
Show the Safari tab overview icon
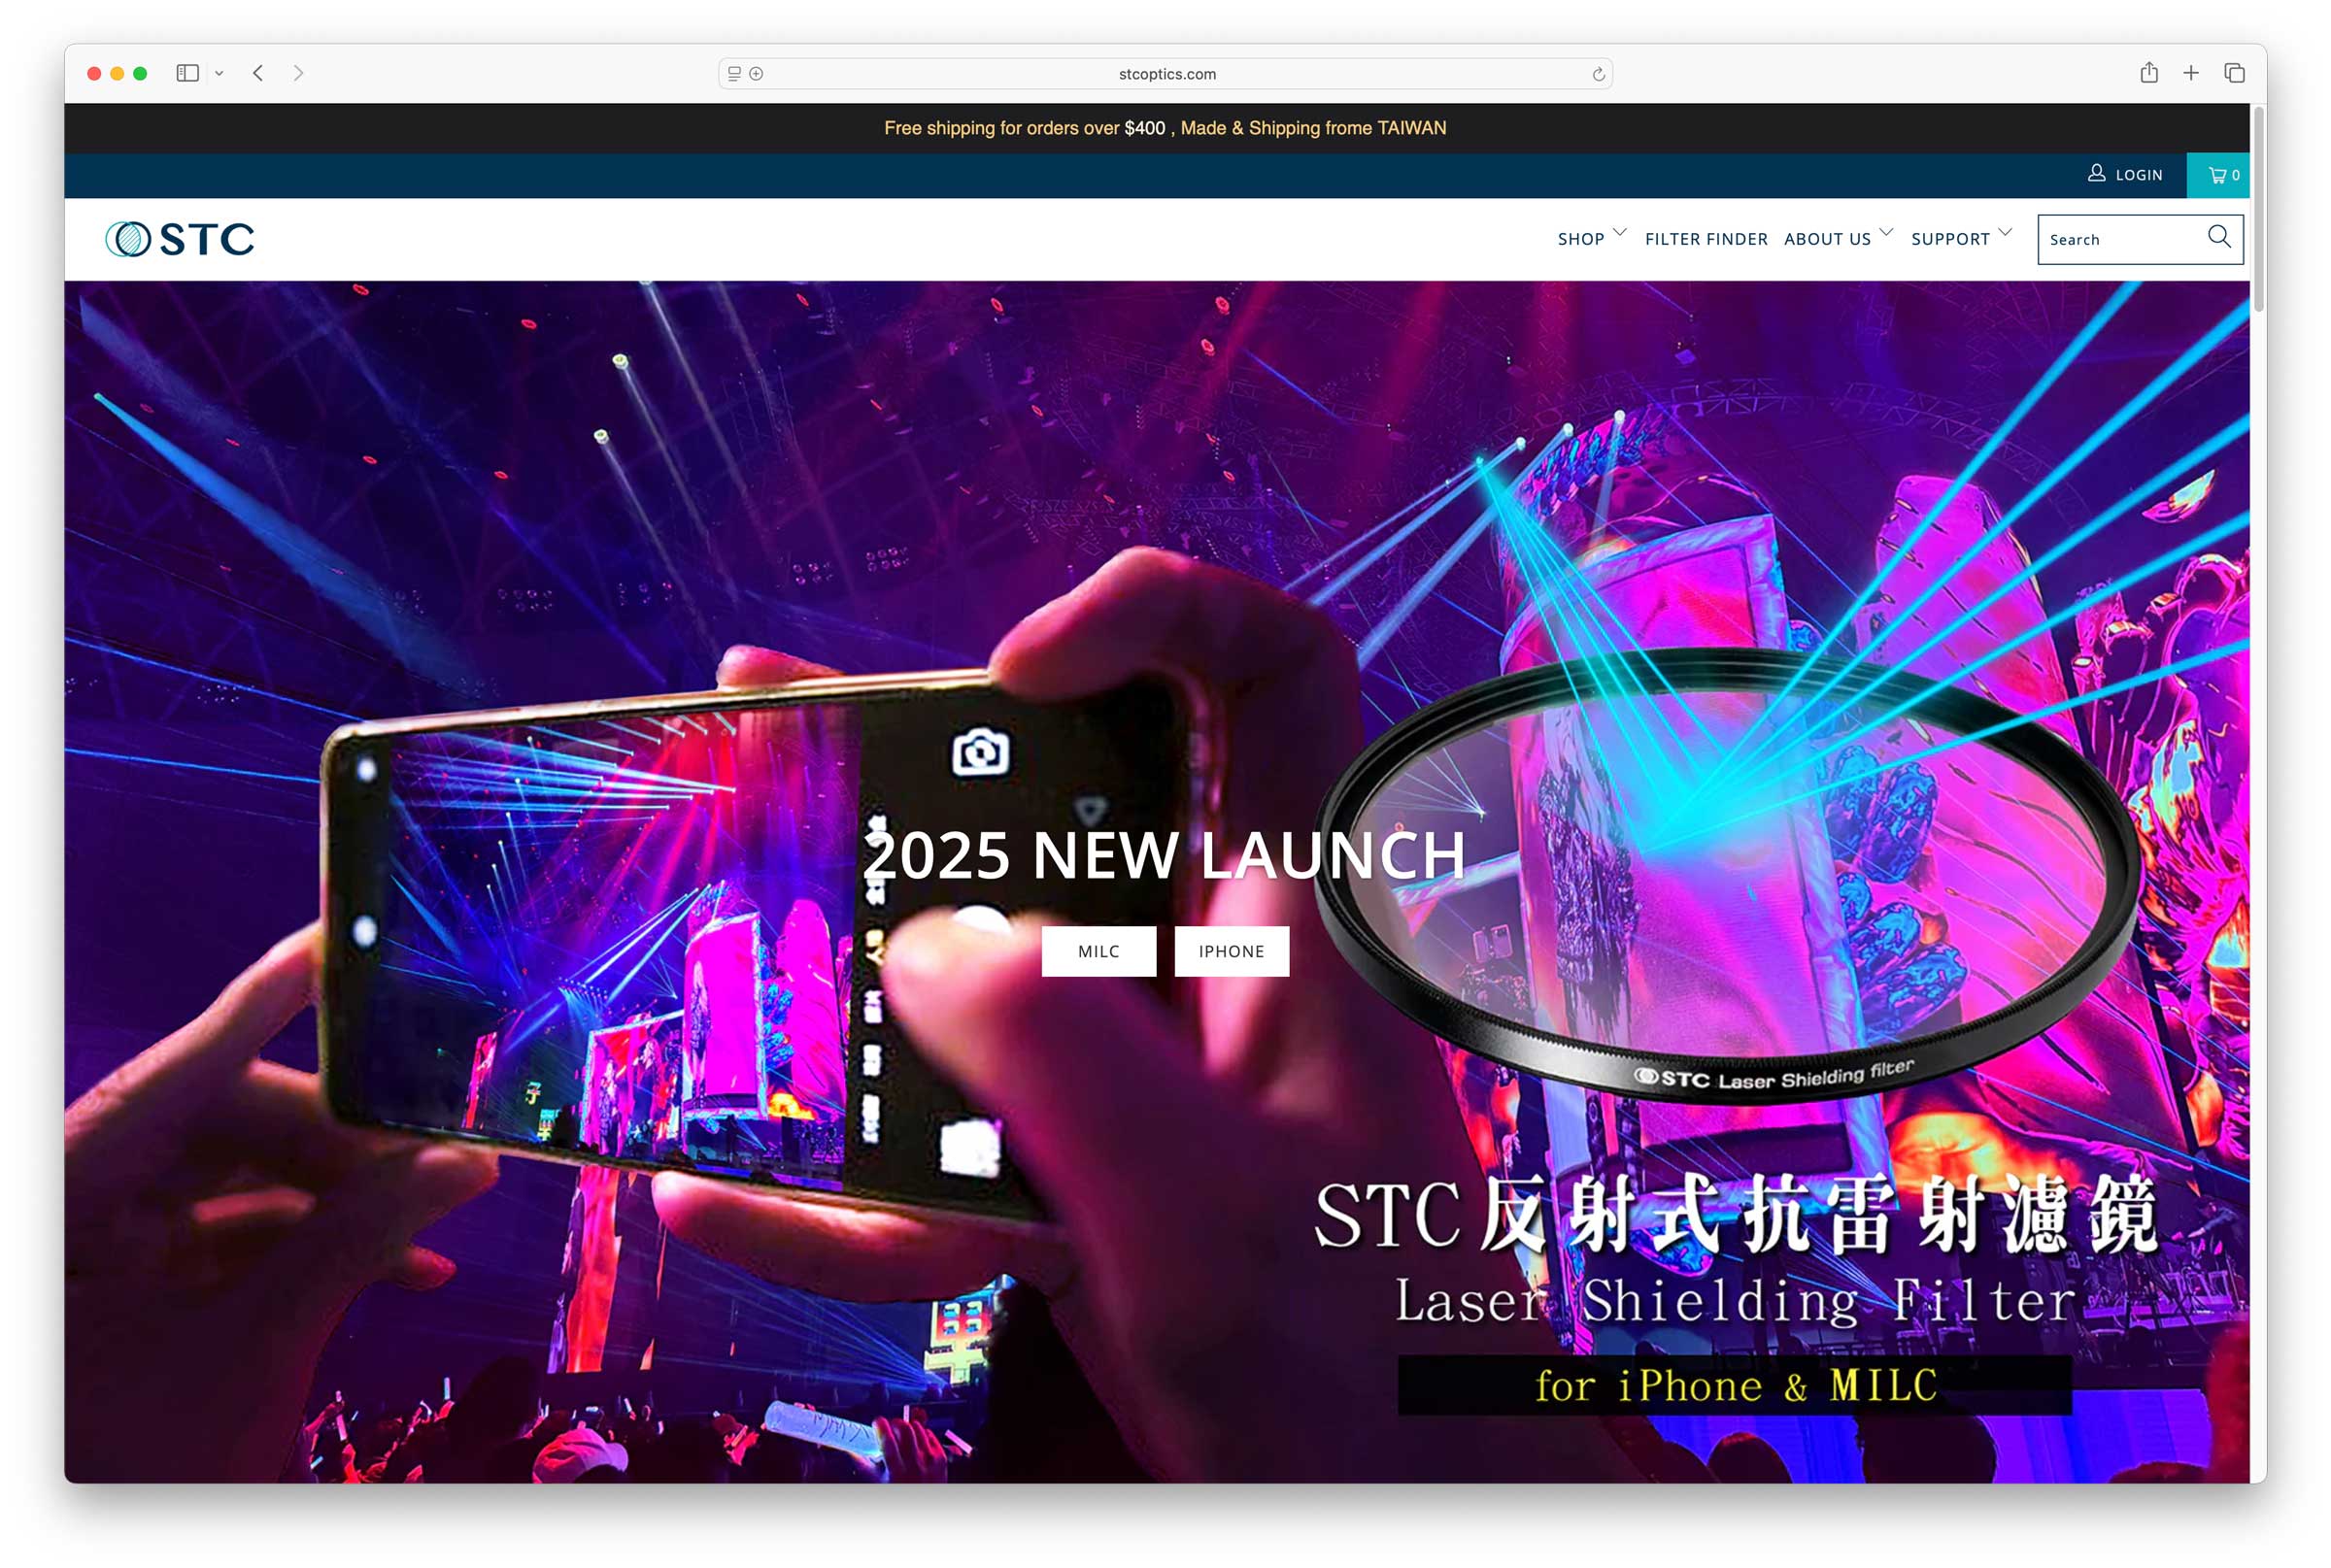coord(2234,73)
